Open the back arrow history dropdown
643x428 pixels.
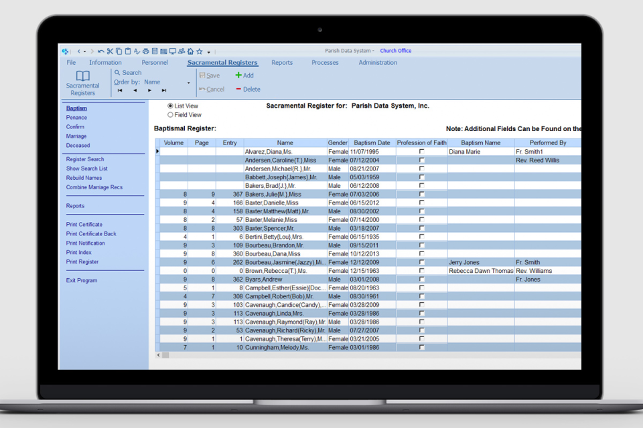click(85, 51)
